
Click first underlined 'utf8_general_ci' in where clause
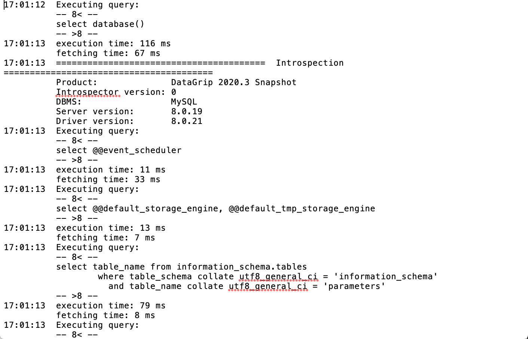click(x=279, y=277)
